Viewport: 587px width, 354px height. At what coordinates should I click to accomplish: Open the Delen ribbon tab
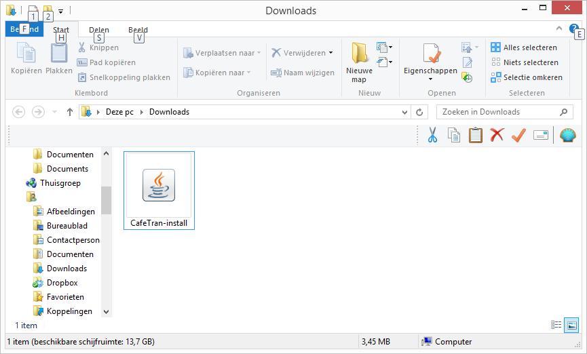(99, 30)
